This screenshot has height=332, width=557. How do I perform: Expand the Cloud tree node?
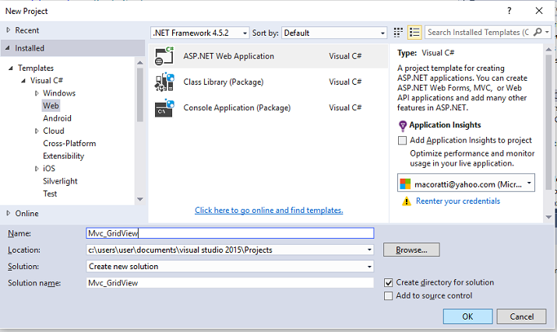pyautogui.click(x=37, y=131)
